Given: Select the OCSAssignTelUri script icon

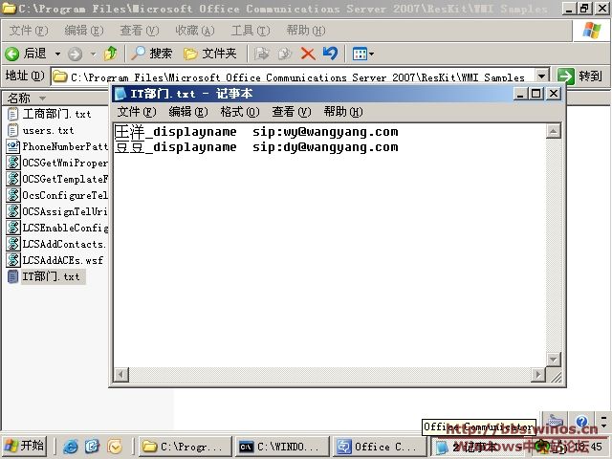Looking at the screenshot, I should point(12,211).
